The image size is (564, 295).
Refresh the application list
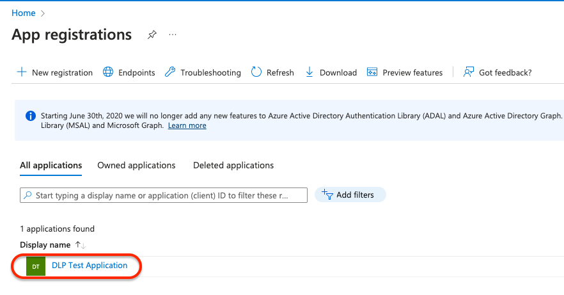click(x=272, y=72)
